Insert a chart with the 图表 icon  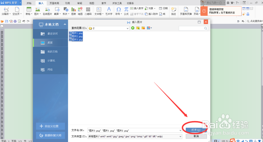pos(73,9)
